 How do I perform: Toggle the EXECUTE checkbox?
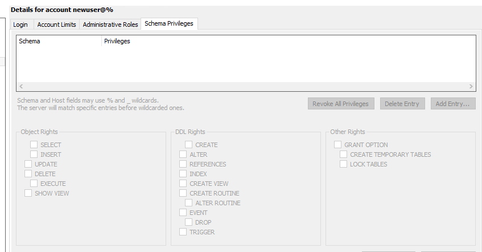(x=34, y=184)
